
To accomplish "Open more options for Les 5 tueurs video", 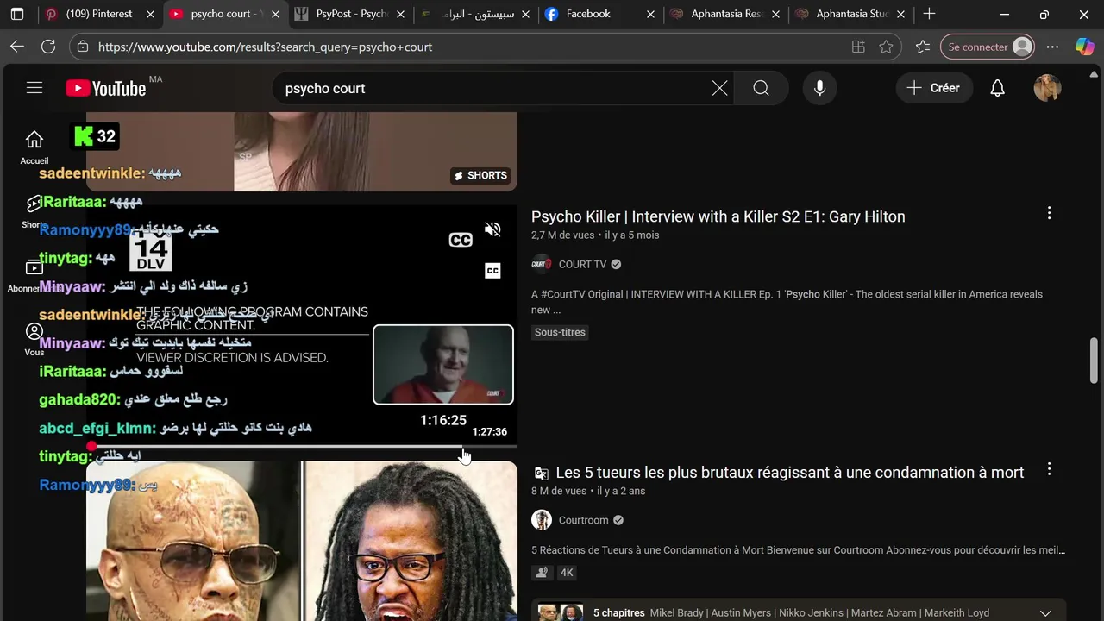I will (x=1049, y=469).
